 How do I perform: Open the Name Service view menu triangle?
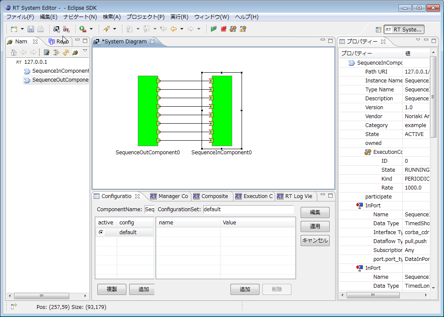(85, 51)
